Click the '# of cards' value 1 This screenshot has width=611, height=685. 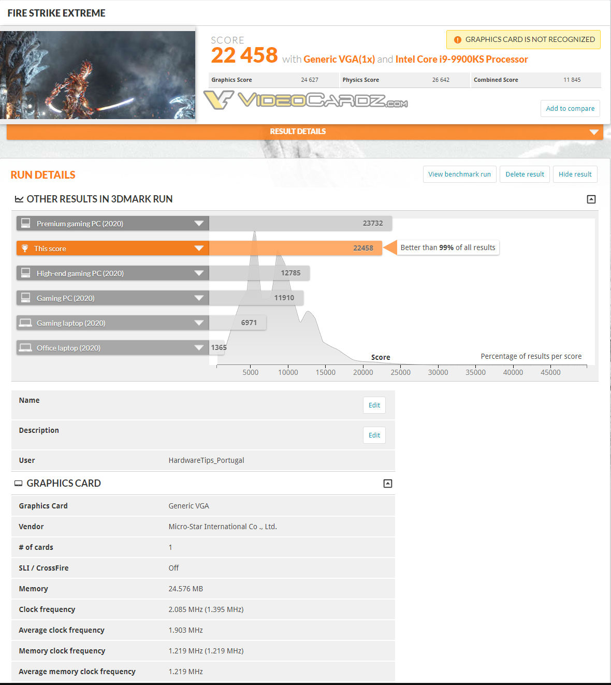170,547
